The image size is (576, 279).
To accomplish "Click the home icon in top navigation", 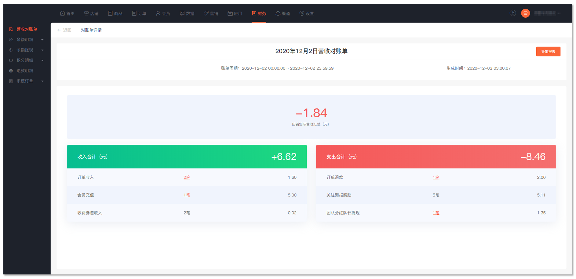I will click(62, 13).
